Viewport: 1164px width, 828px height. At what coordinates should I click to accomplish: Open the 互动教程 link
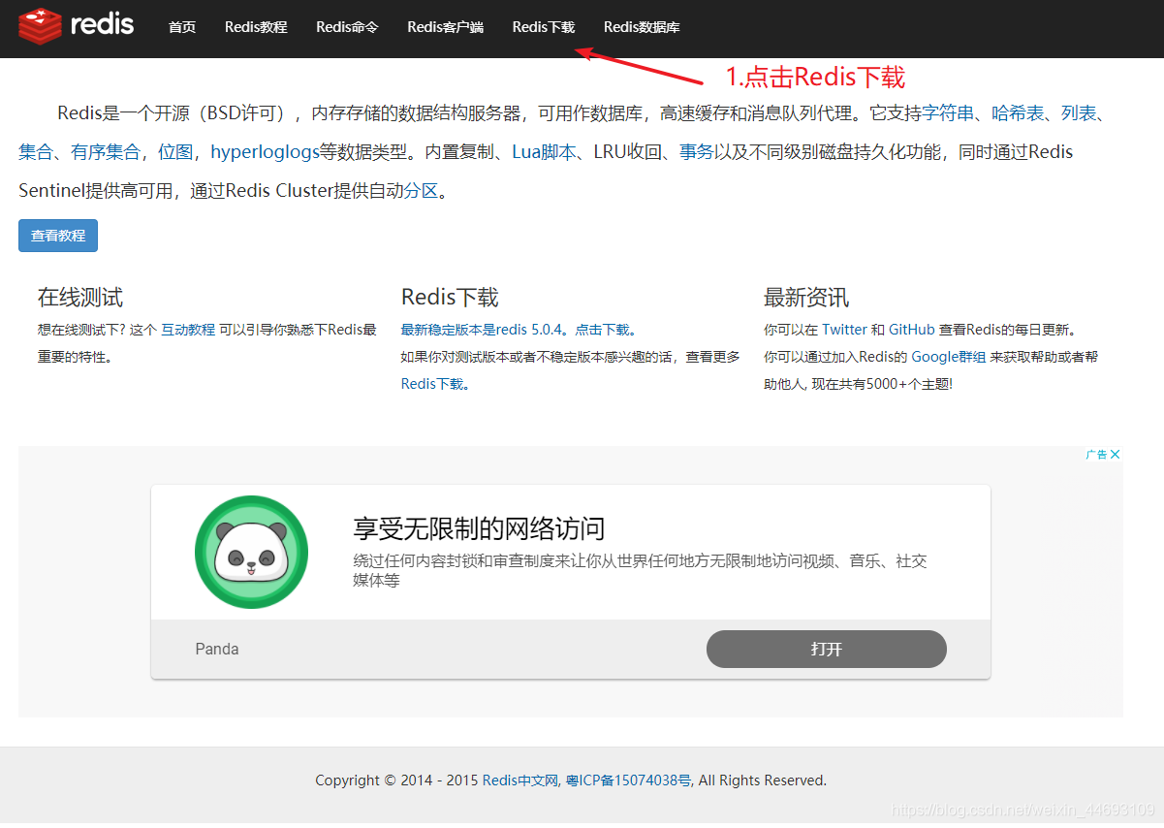click(188, 330)
